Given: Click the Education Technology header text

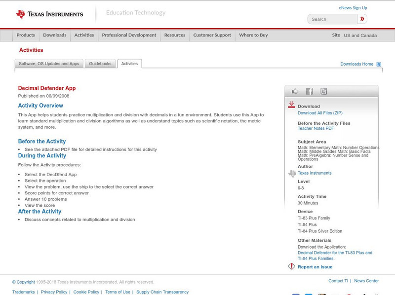Looking at the screenshot, I should (x=136, y=13).
